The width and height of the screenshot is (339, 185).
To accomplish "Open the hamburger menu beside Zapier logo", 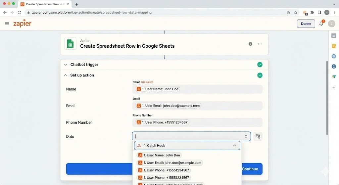I will (7, 23).
